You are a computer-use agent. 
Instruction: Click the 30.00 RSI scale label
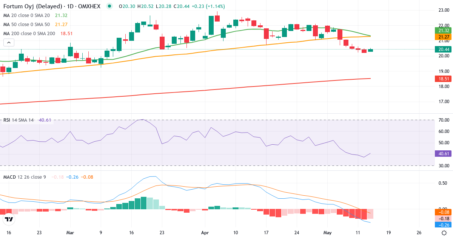coord(443,166)
